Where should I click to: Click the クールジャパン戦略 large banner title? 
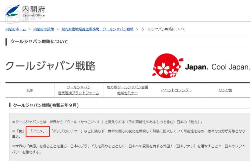click(50, 66)
